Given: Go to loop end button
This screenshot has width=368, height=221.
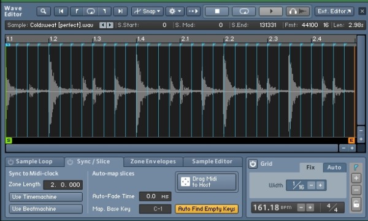Looking at the screenshot, I should point(104,11).
